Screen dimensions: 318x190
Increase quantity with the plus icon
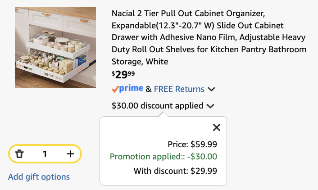(x=70, y=154)
